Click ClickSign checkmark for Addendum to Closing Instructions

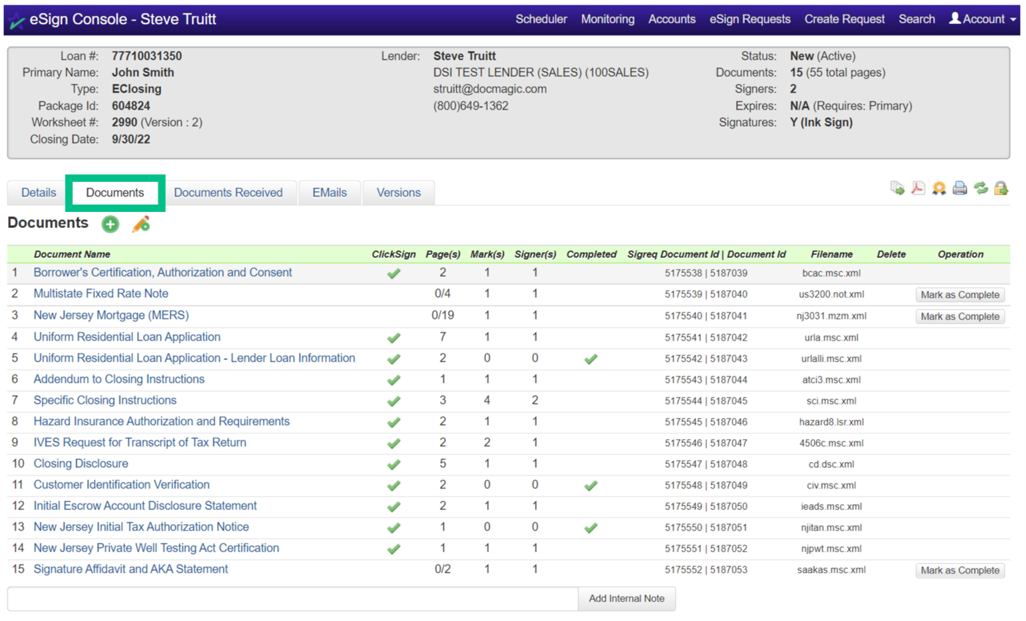coord(394,380)
